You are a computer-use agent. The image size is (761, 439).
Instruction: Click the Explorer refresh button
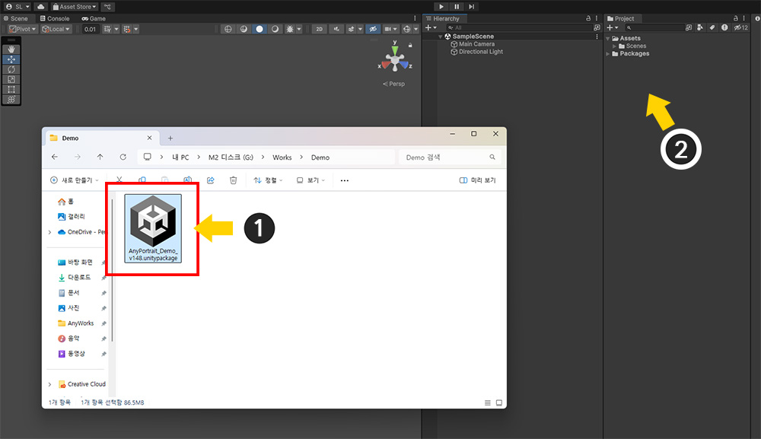pos(123,157)
